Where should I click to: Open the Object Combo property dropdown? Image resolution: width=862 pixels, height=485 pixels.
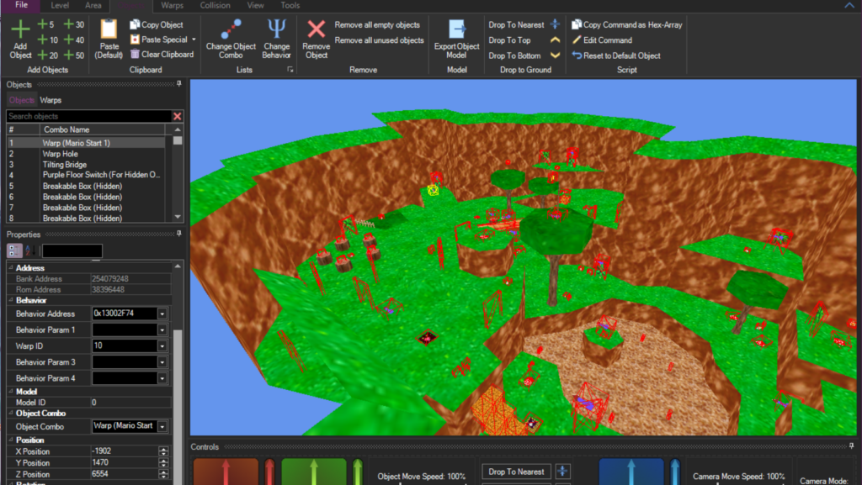(x=162, y=426)
